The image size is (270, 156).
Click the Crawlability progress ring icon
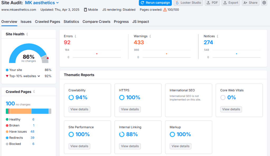[x=71, y=97]
